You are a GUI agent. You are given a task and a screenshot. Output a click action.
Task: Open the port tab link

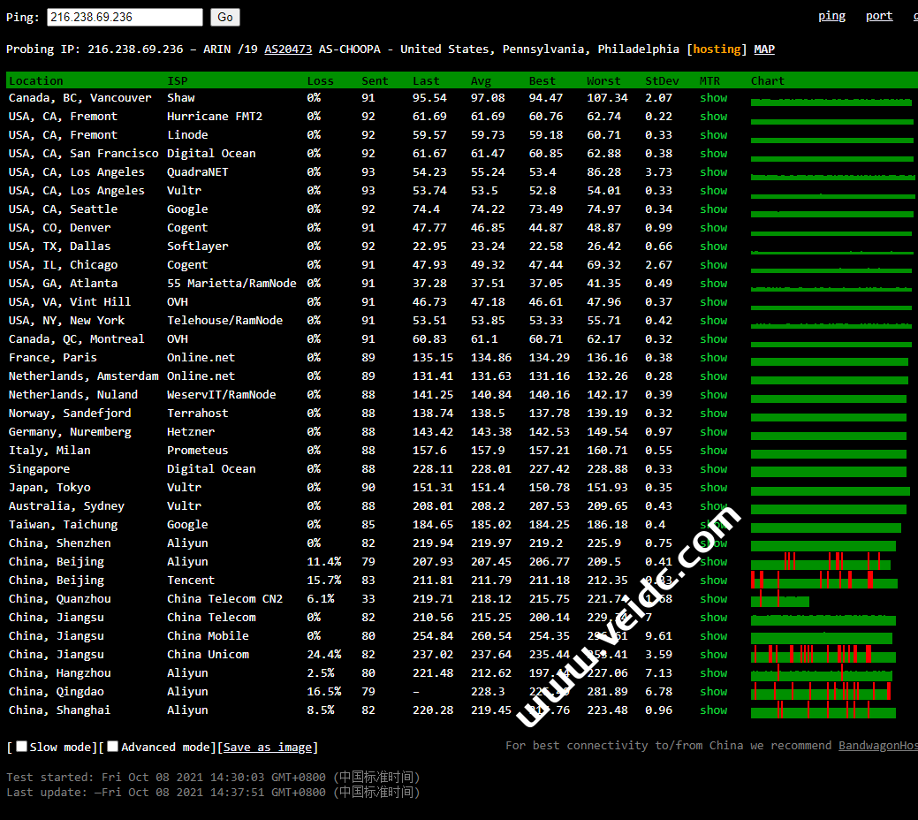point(878,16)
